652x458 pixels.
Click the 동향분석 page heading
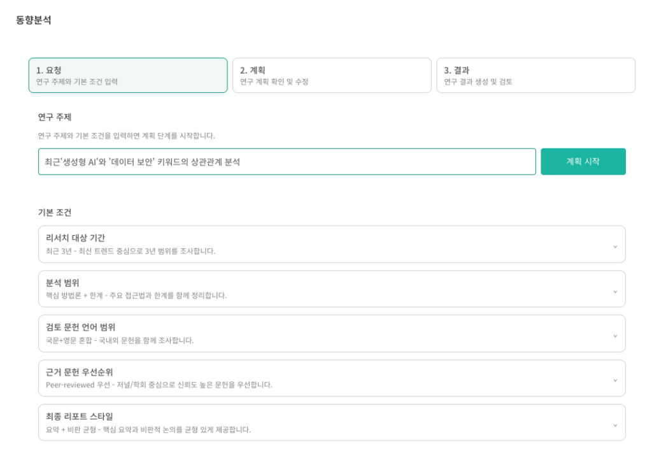pyautogui.click(x=34, y=20)
